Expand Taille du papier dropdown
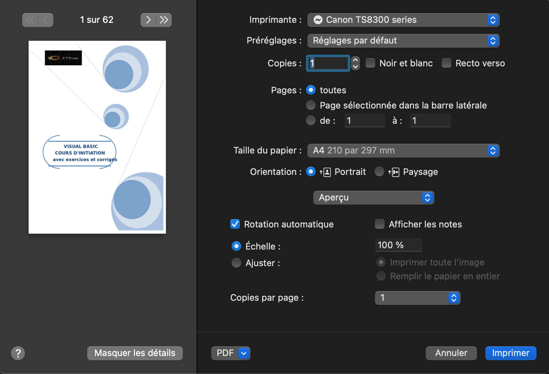The image size is (549, 374). (x=403, y=150)
